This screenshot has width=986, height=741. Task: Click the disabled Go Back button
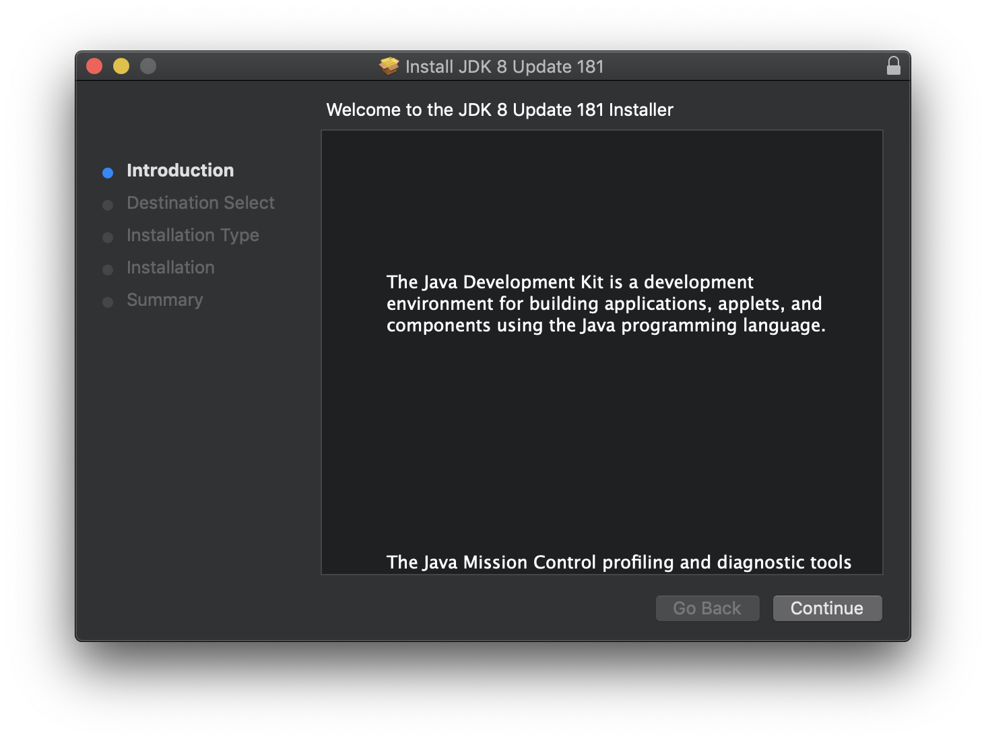coord(707,608)
